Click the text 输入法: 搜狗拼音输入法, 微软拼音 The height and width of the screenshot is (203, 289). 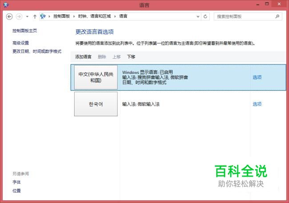click(155, 77)
